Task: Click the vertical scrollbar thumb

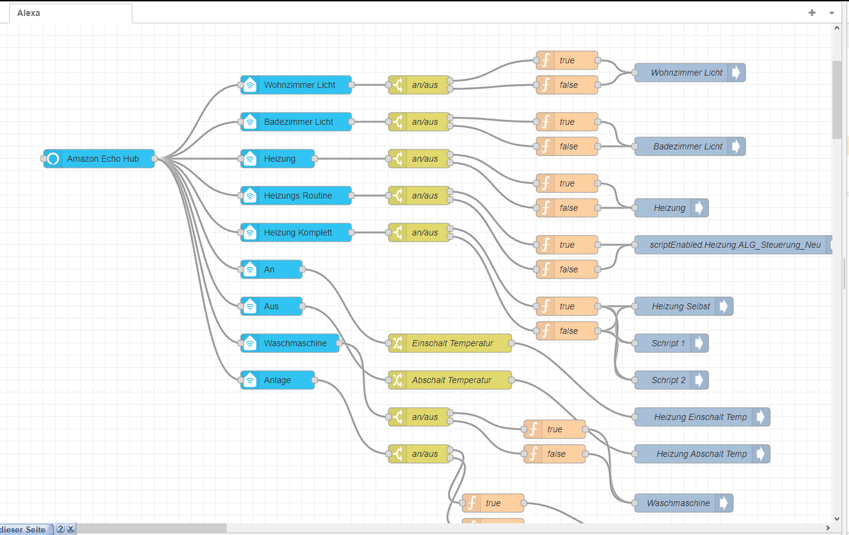Action: (x=837, y=100)
